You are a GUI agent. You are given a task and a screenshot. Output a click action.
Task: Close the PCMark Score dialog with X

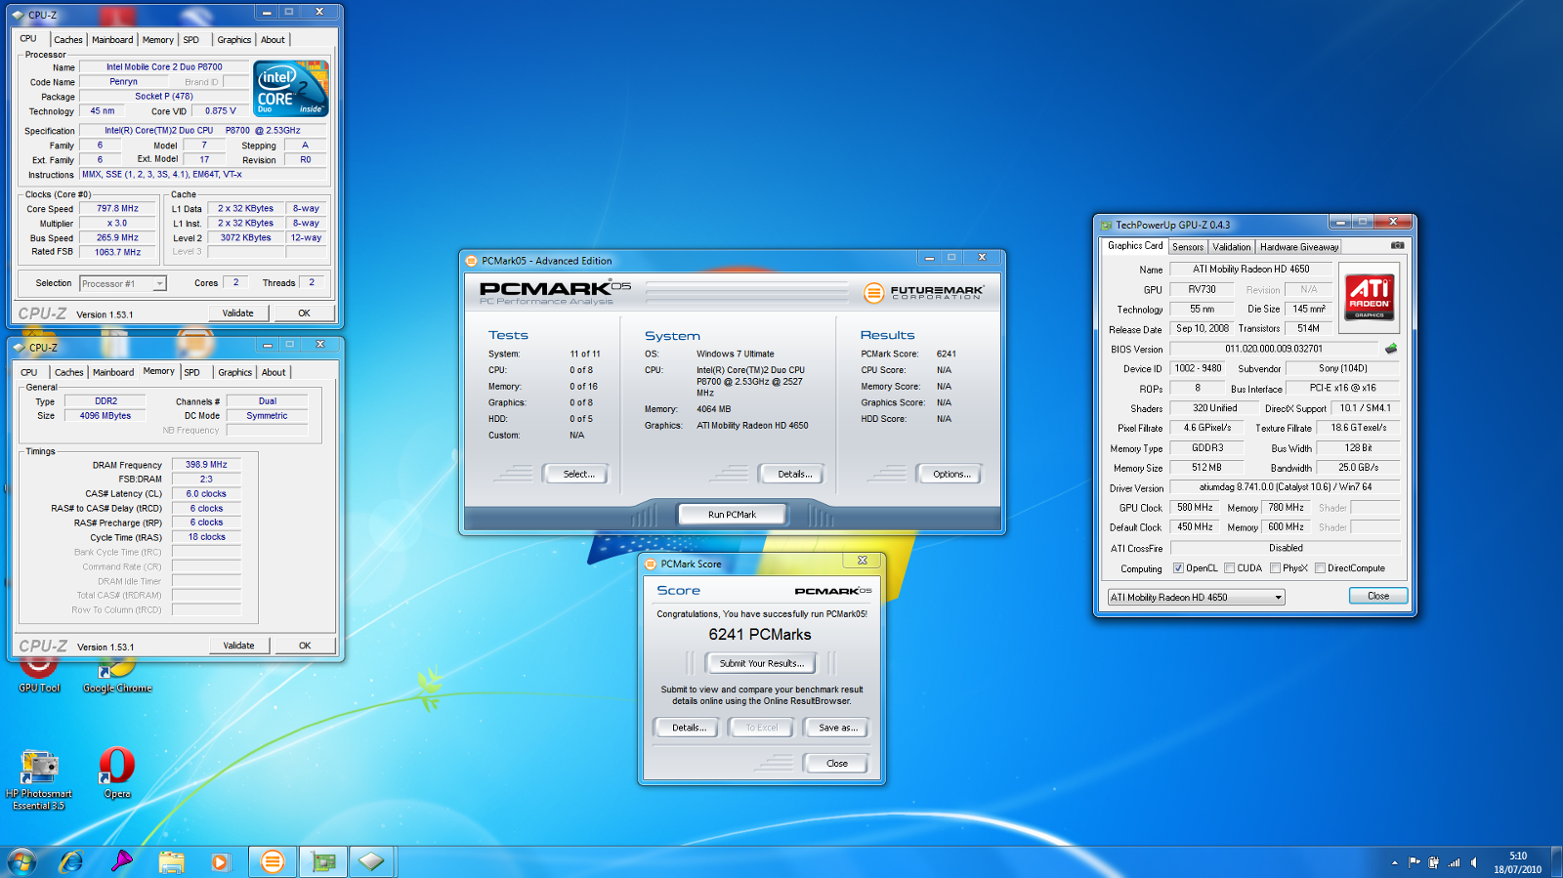[x=863, y=561]
